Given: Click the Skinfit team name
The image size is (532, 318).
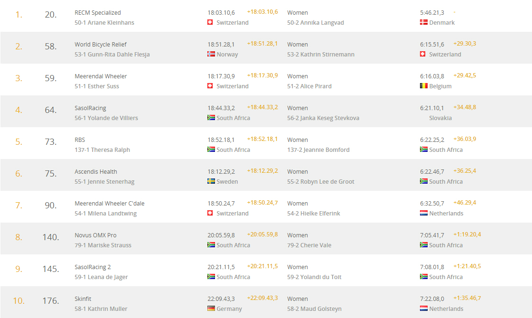Looking at the screenshot, I should pos(83,299).
